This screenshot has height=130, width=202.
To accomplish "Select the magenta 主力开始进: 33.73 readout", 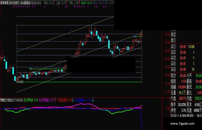I will click(47, 100).
